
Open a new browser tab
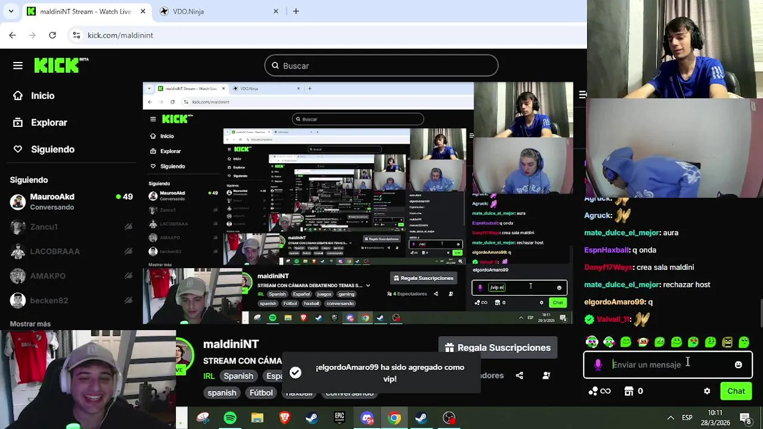coord(296,11)
